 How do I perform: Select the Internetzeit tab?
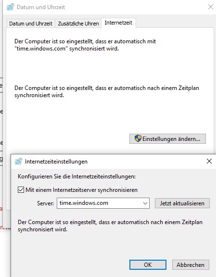118,23
